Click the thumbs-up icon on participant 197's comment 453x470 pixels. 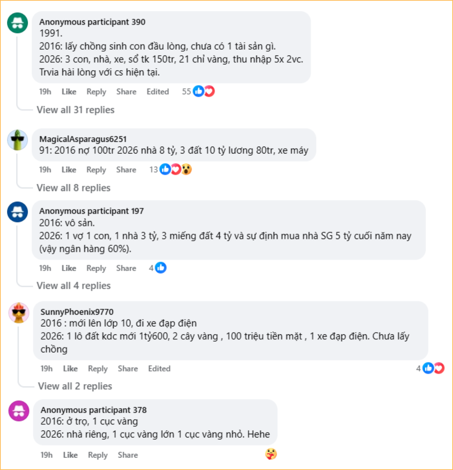coord(161,268)
